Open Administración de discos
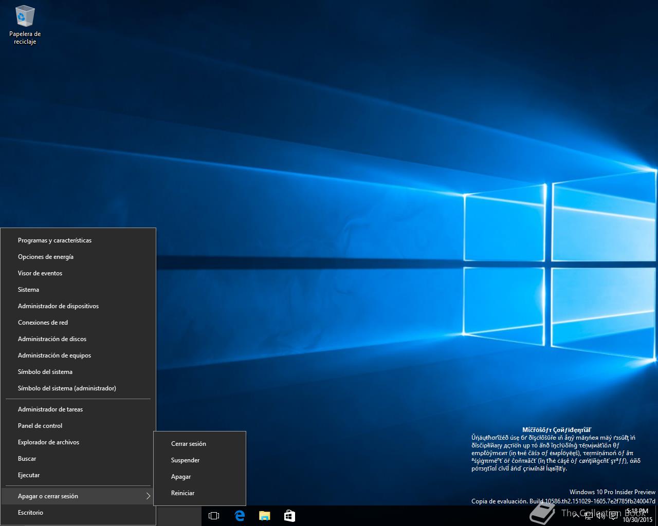The width and height of the screenshot is (658, 526). click(x=78, y=339)
